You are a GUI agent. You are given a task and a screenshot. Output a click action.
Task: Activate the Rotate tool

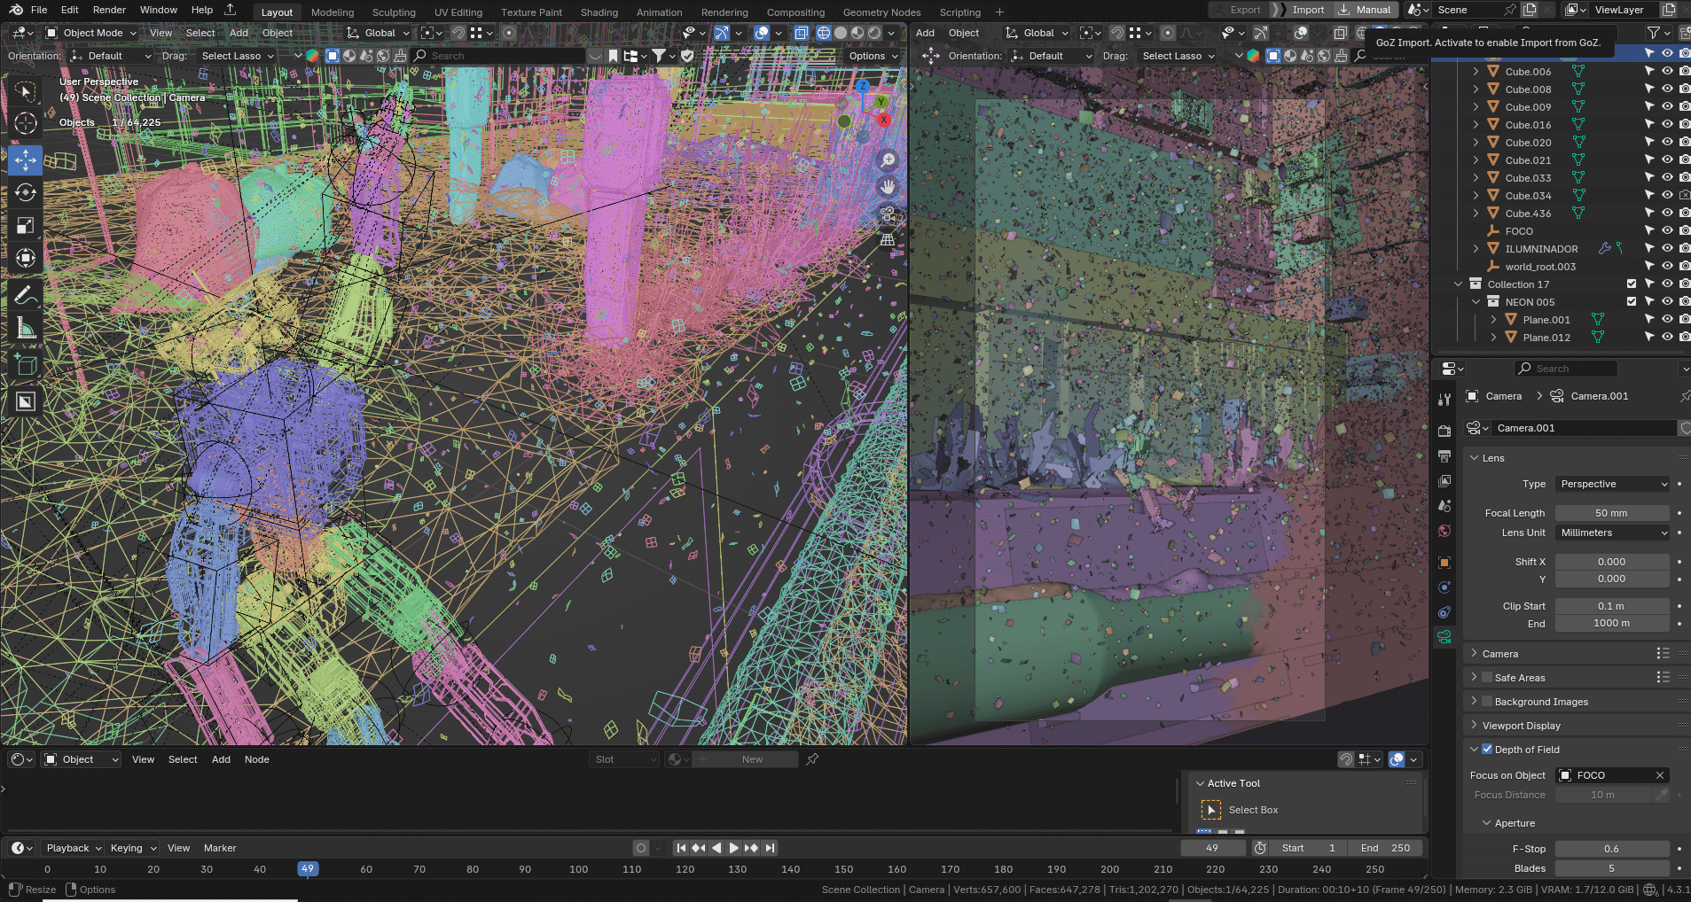(25, 192)
